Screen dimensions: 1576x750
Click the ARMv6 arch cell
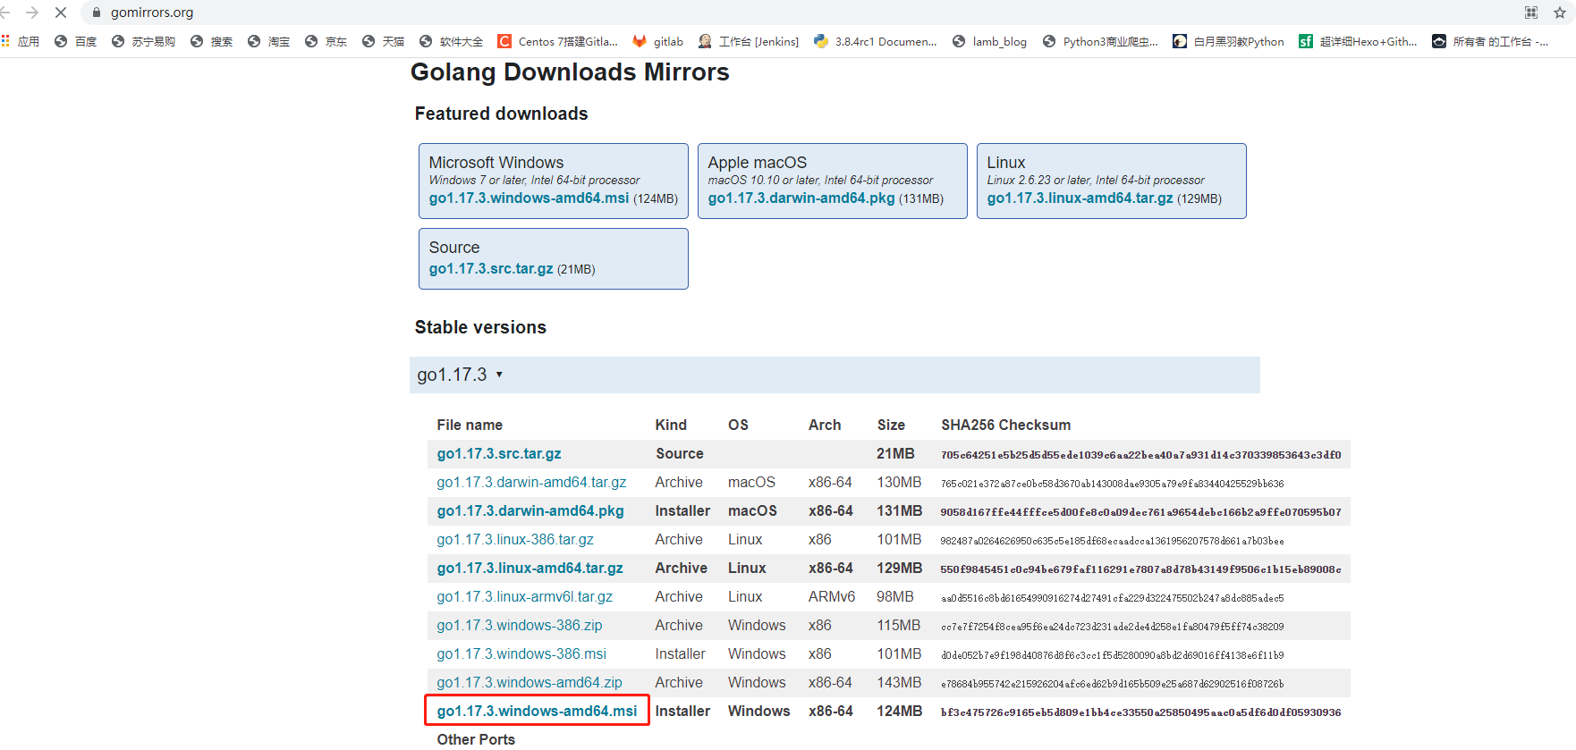point(832,597)
